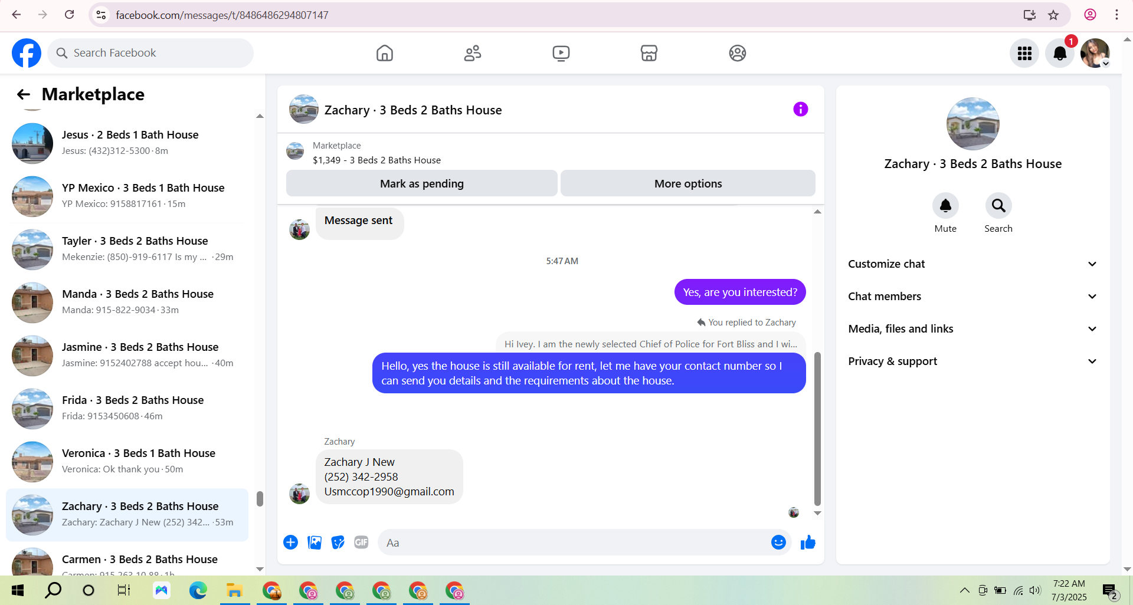Open YP Mexico · 3 Beds 1 Bath House chat
1133x605 pixels.
click(x=127, y=196)
